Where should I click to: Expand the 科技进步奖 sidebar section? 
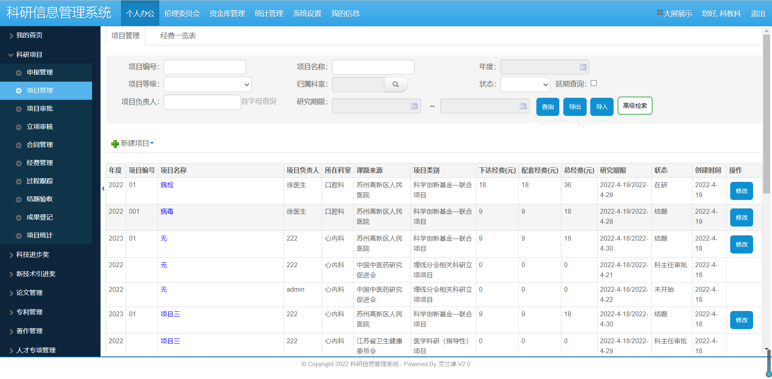click(33, 255)
